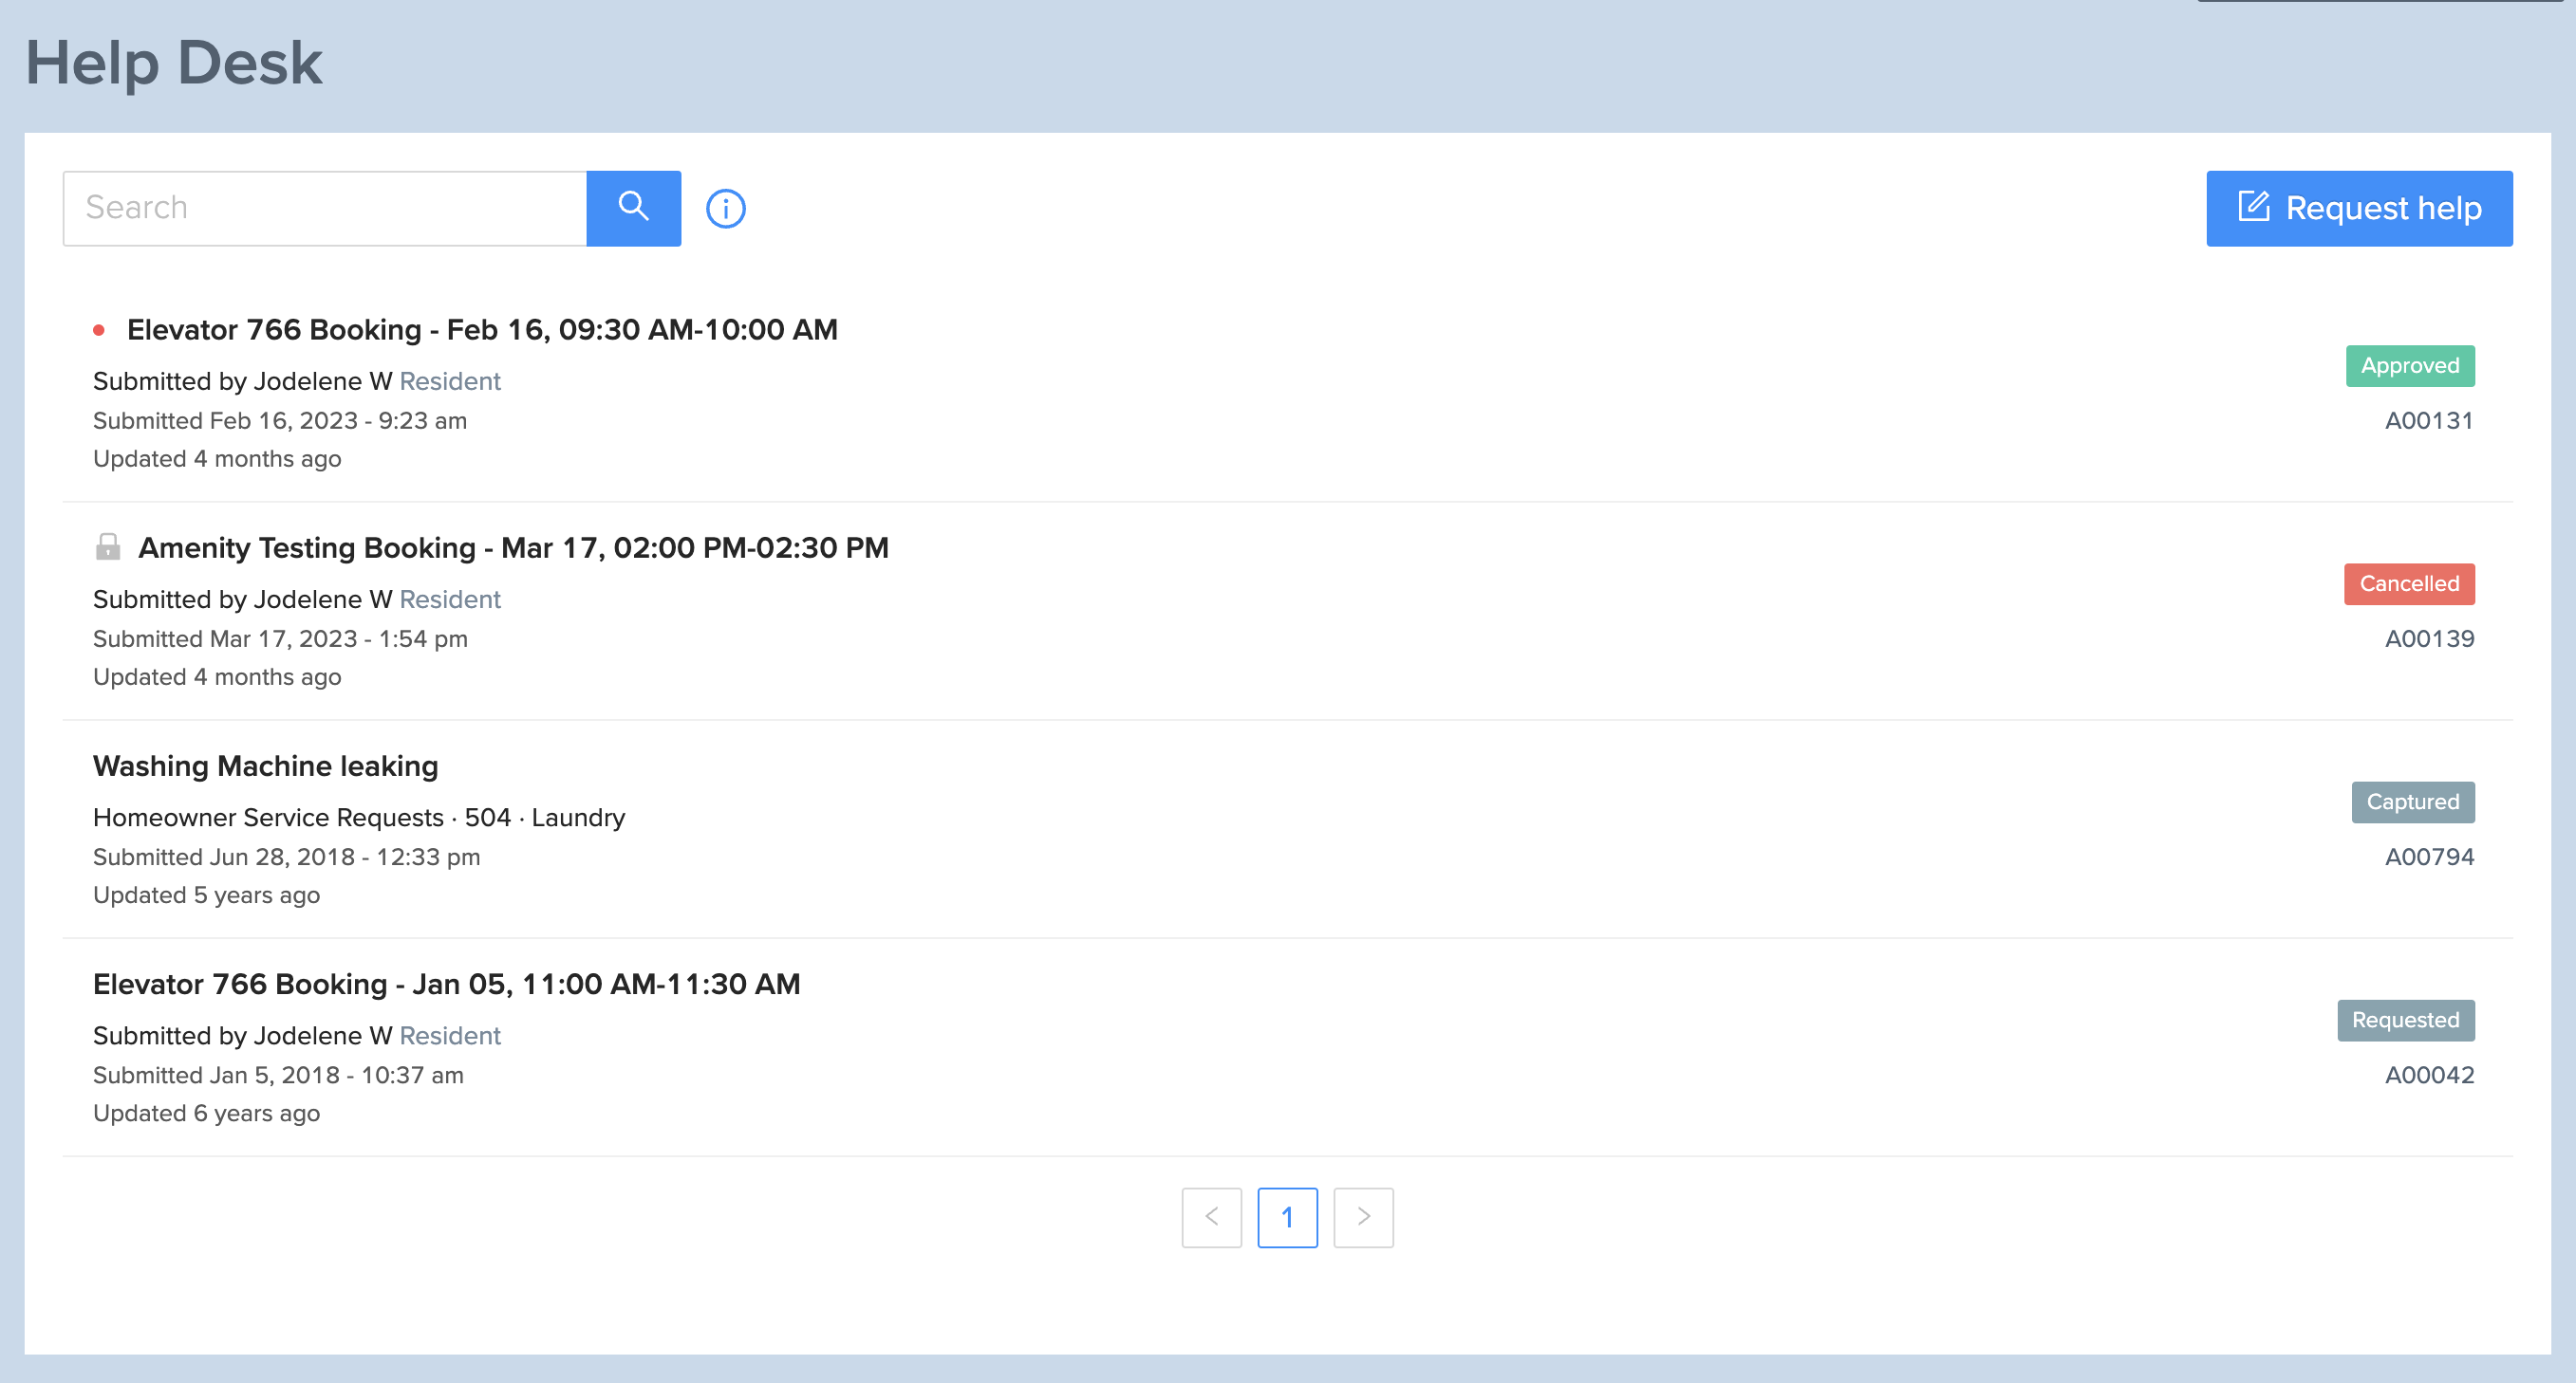
Task: Go to previous page with left arrow
Action: [x=1212, y=1217]
